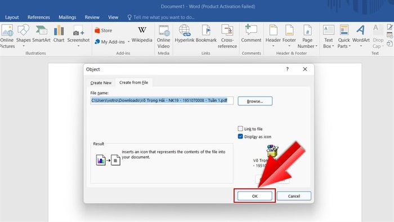Click the Tell me lightbulb search
This screenshot has height=222, width=394.
click(x=129, y=17)
